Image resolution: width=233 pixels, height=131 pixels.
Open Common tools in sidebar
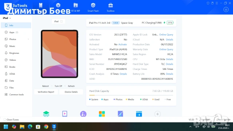pos(16,95)
